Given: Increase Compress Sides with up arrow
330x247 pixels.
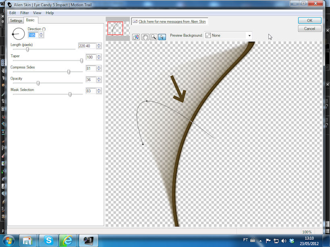Looking at the screenshot, I should pos(99,67).
